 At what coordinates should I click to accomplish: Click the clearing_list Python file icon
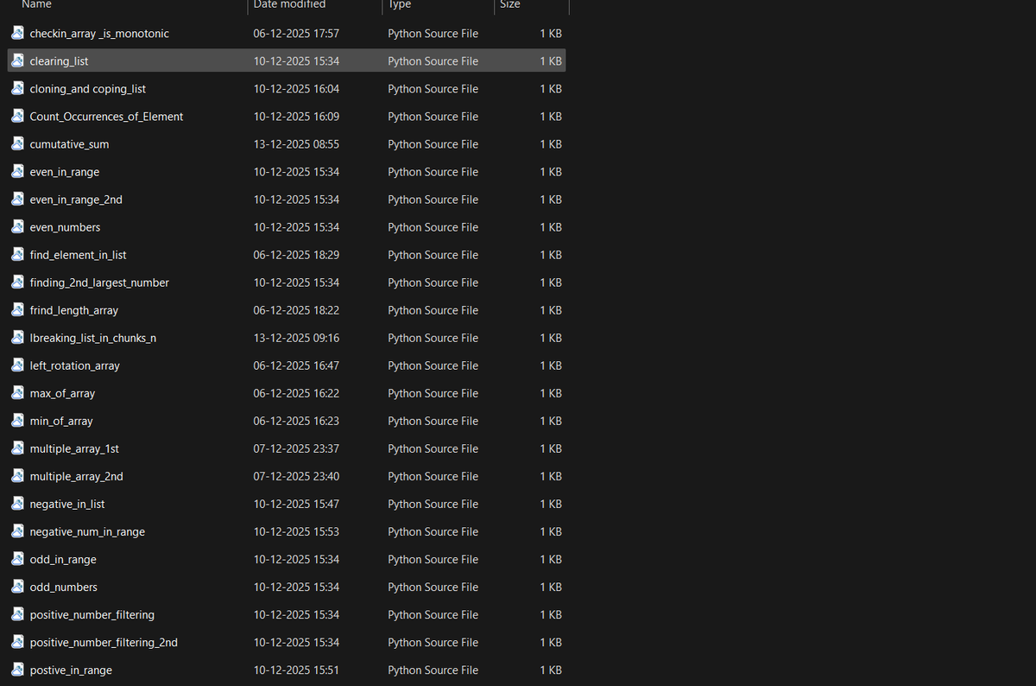(17, 60)
